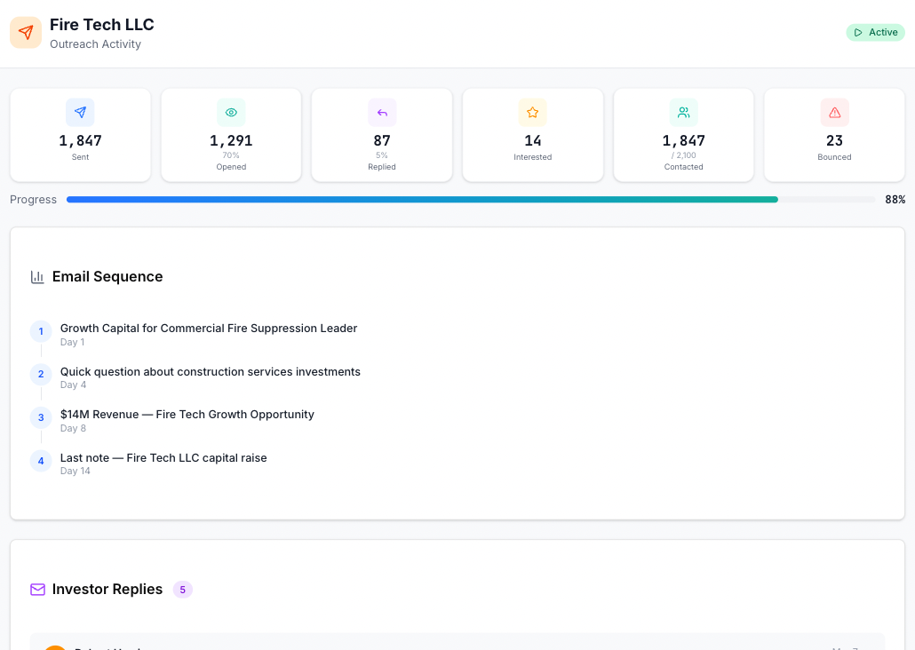
Task: Click the Sent paper plane icon
Action: click(80, 112)
